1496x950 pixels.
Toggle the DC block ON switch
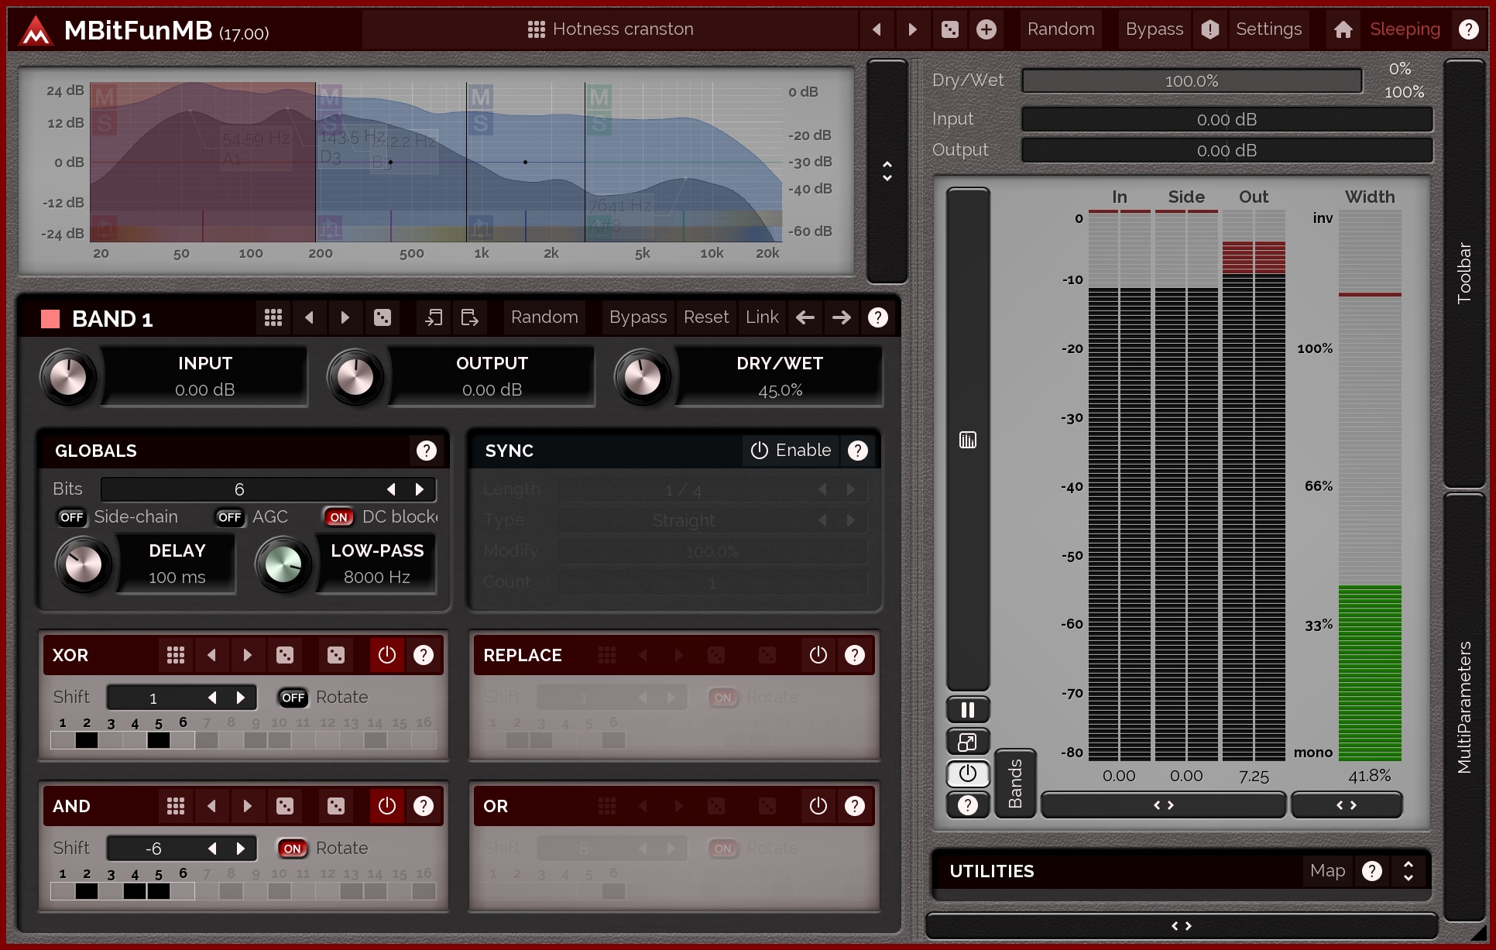coord(339,517)
